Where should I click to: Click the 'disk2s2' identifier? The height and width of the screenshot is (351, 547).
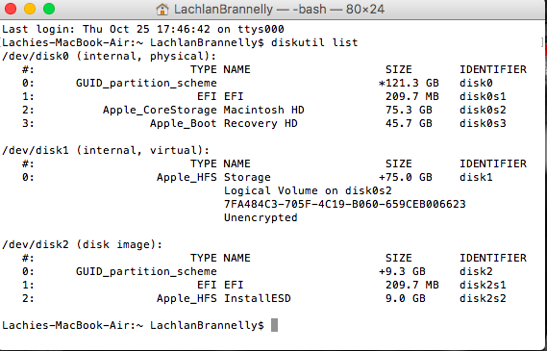pos(483,298)
